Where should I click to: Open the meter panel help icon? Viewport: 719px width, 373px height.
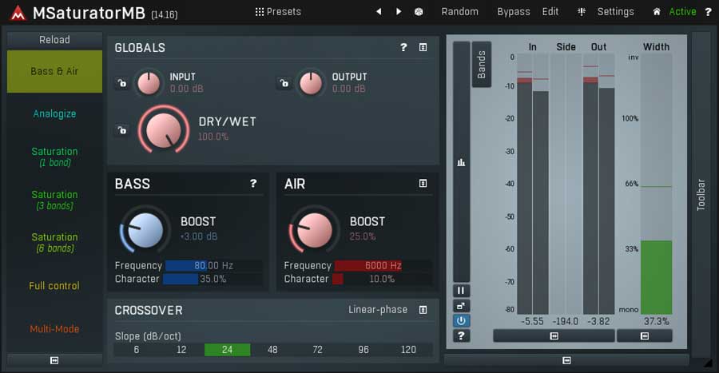(461, 336)
